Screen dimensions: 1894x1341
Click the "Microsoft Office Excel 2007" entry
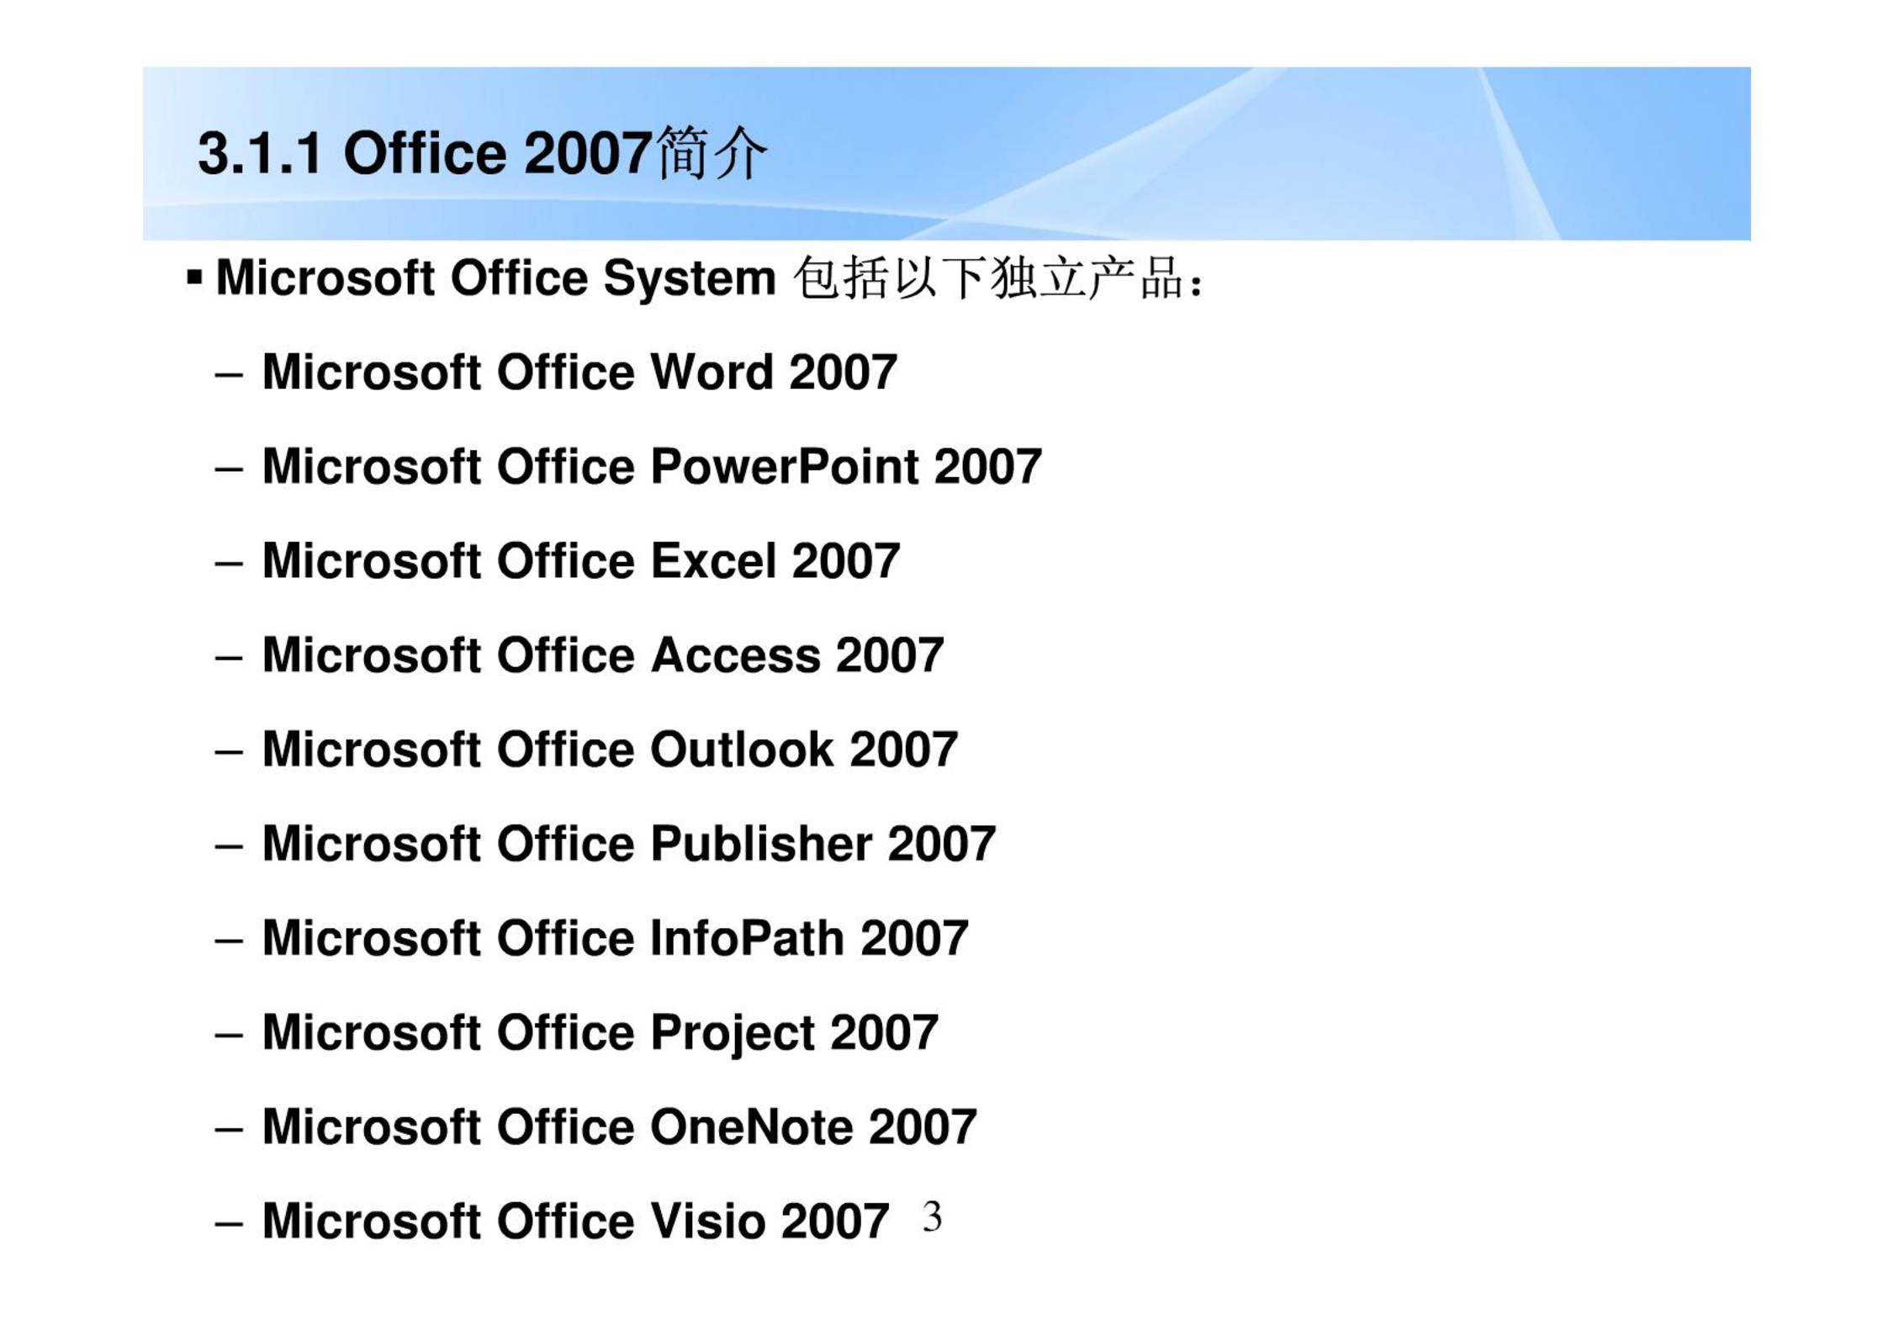click(x=581, y=560)
